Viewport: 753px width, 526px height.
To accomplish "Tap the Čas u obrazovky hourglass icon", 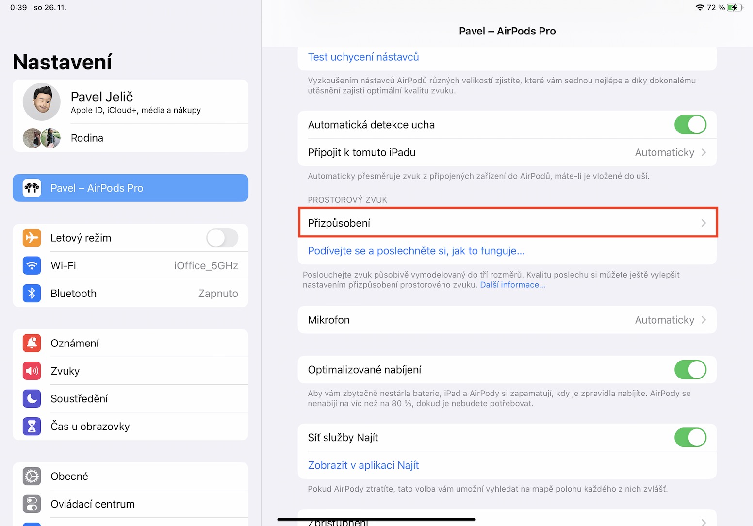I will [x=32, y=426].
